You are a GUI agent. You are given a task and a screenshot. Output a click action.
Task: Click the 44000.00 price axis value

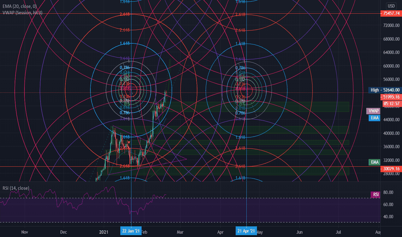coord(391,120)
